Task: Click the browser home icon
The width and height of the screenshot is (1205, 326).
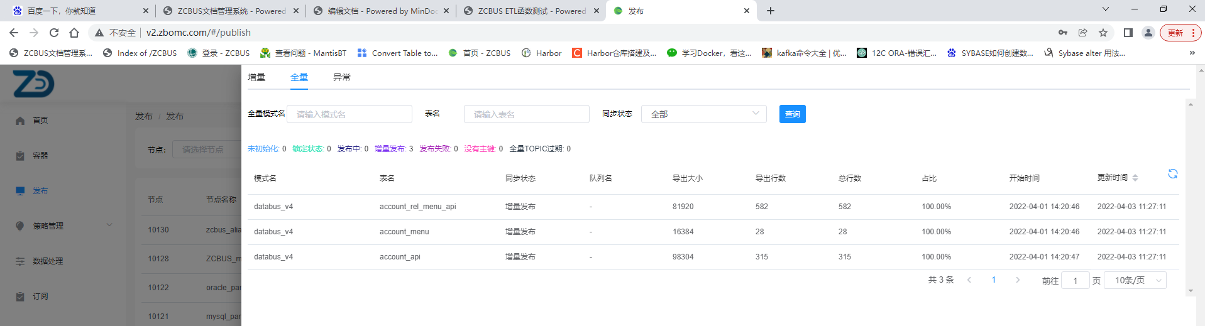Action: (74, 33)
